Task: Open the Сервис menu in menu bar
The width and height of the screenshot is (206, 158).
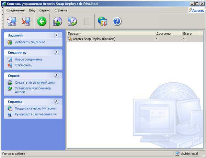Action: (45, 10)
